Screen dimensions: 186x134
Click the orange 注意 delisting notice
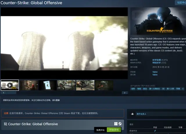point(63,113)
